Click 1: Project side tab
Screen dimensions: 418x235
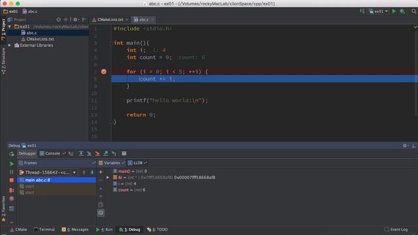3,29
